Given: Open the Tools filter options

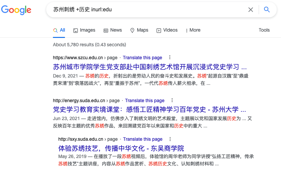Looking at the screenshot, I should (x=264, y=30).
